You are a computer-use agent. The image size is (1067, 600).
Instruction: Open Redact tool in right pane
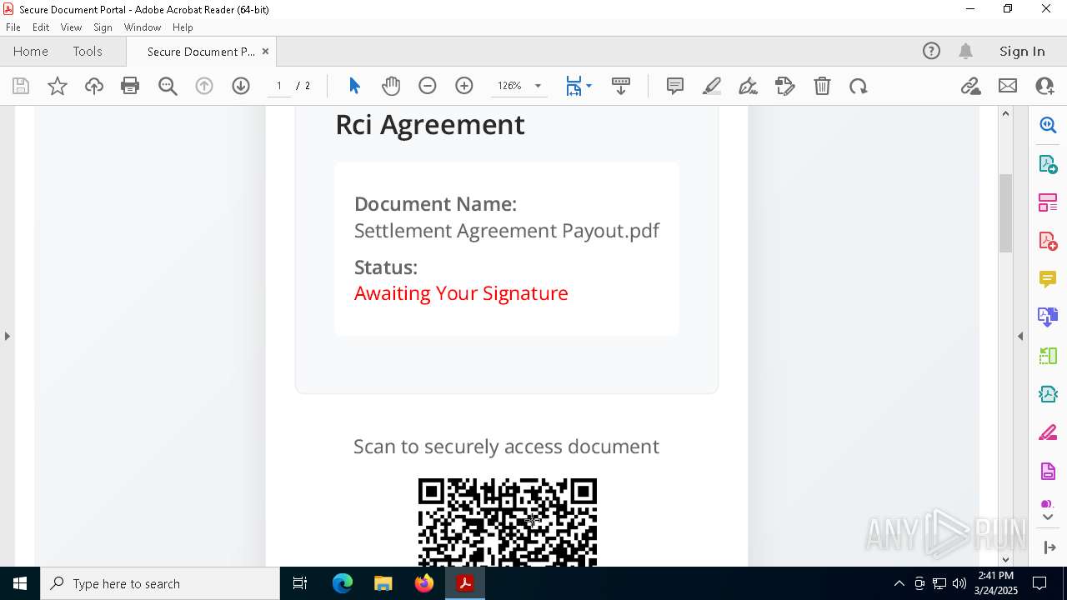pyautogui.click(x=1048, y=433)
